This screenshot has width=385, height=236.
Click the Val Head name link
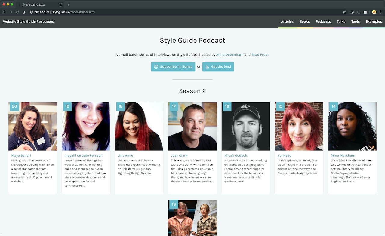285,155
